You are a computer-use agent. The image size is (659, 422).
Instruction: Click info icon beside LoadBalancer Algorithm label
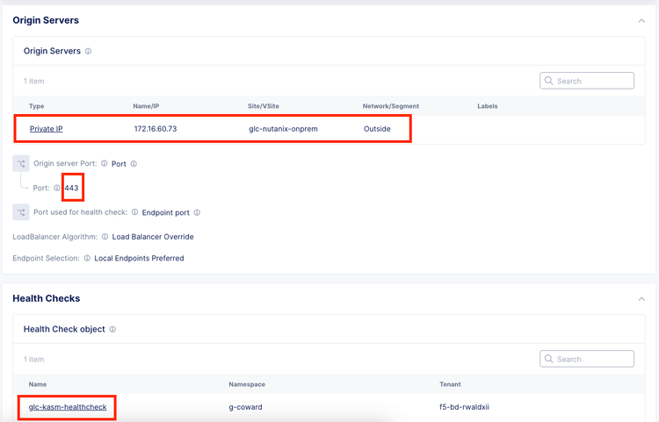tap(105, 237)
